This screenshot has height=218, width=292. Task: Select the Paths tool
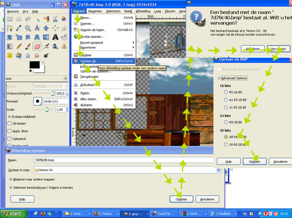coord(10,28)
